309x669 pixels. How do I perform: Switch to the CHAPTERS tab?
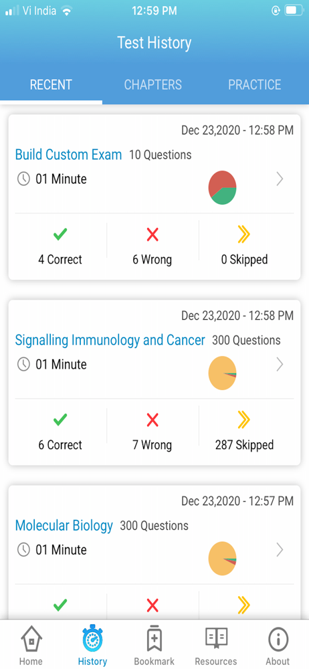152,84
